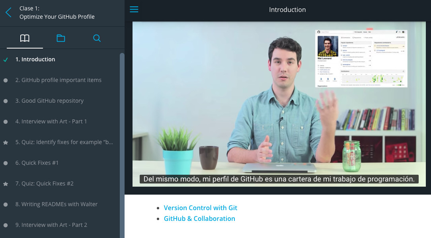431x238 pixels.
Task: Select Good GitHub repository lesson
Action: click(49, 101)
